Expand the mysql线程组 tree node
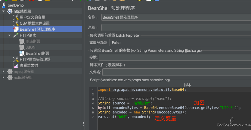251x130 pixels. pyautogui.click(x=3, y=71)
